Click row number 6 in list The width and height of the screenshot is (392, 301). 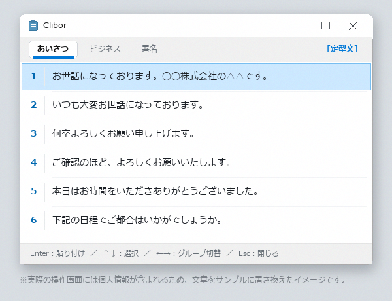point(34,220)
